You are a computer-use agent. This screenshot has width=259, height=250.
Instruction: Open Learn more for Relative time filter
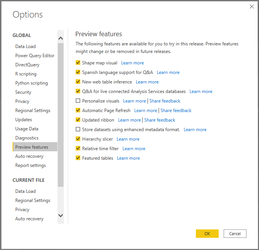[134, 149]
